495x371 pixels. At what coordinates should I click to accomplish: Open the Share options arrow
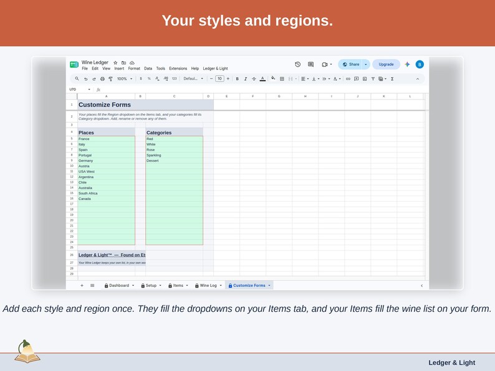coord(366,64)
